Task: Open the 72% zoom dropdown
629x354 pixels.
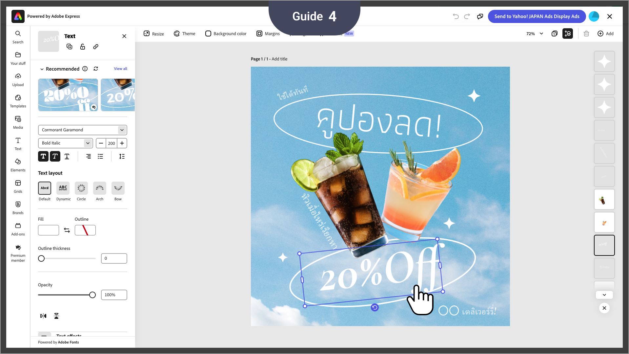Action: (x=535, y=33)
